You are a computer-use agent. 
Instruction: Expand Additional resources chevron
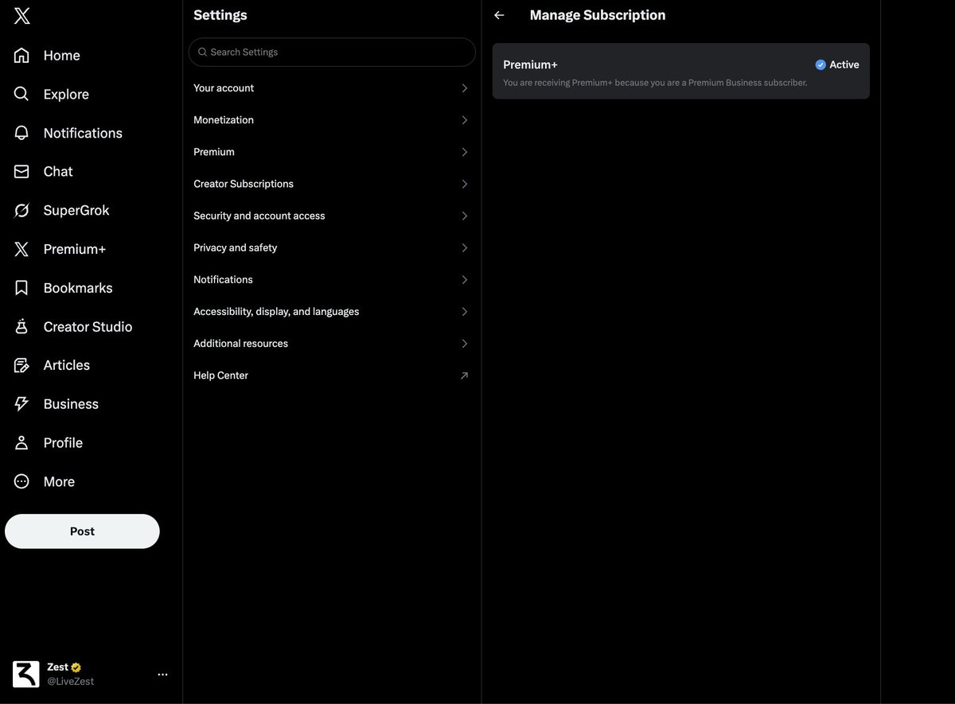point(465,344)
